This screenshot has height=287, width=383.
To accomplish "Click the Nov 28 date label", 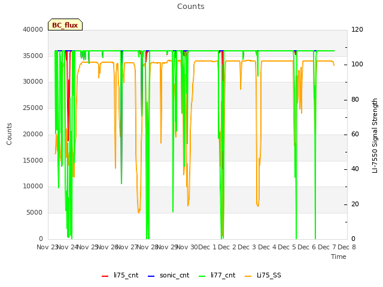I will point(147,247).
